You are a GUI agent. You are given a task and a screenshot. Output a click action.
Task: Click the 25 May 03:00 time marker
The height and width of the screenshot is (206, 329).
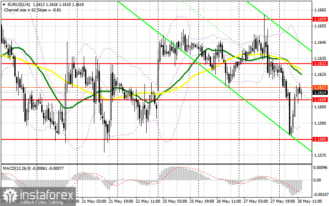pos(174,201)
